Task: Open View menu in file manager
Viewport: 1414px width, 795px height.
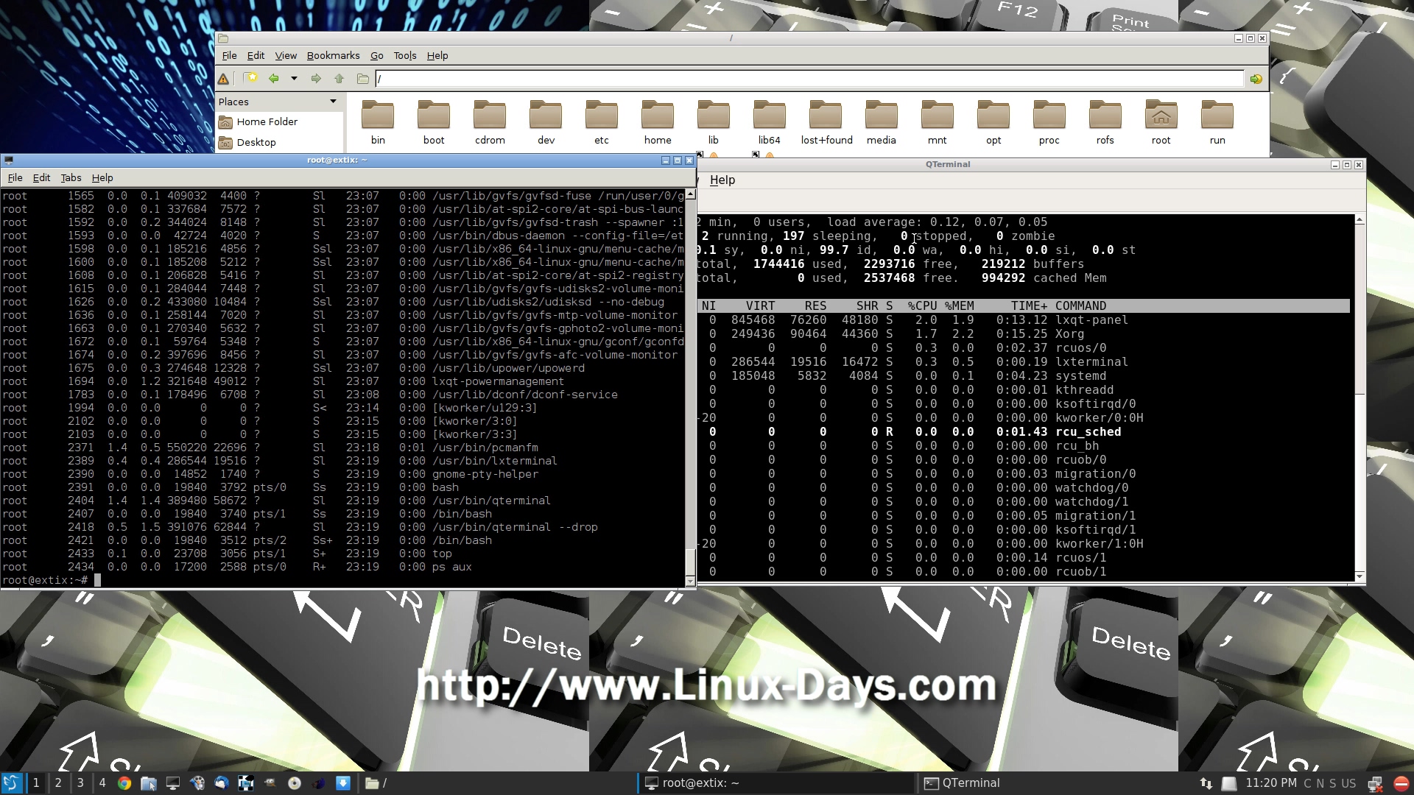Action: [x=286, y=55]
